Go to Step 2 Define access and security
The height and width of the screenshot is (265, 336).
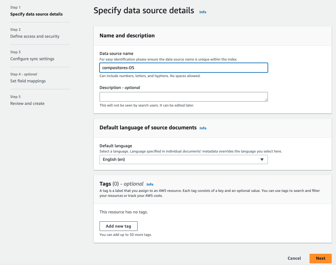pyautogui.click(x=35, y=36)
